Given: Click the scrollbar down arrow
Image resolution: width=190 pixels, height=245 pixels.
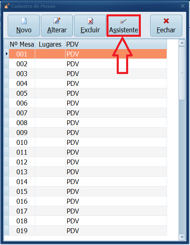Looking at the screenshot, I should 182,237.
